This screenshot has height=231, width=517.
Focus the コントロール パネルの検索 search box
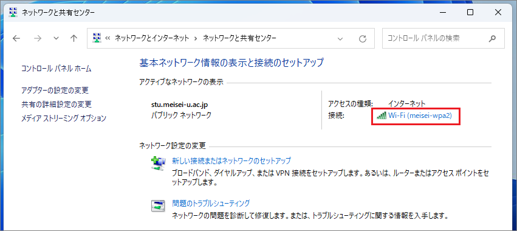443,38
